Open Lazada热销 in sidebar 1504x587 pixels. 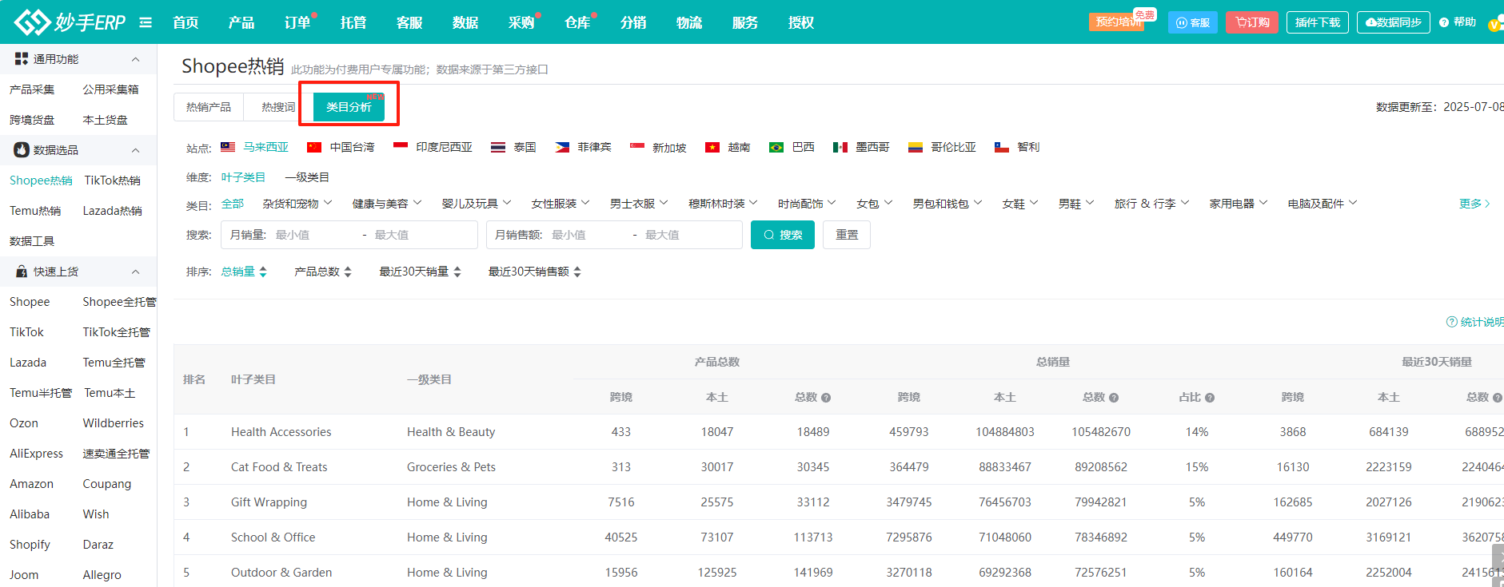coord(113,211)
